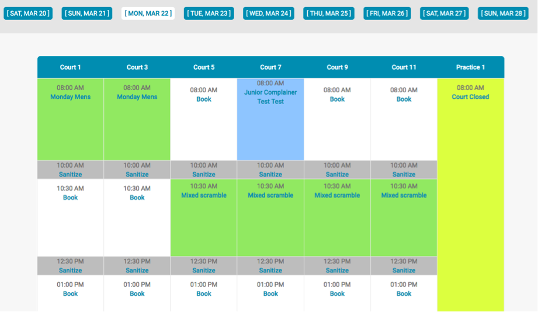Book Court 7 at 01:00 PM

tap(270, 294)
